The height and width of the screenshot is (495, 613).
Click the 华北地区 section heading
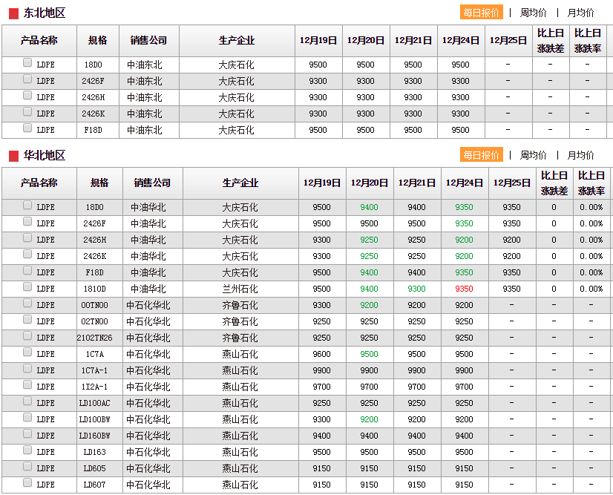click(45, 155)
